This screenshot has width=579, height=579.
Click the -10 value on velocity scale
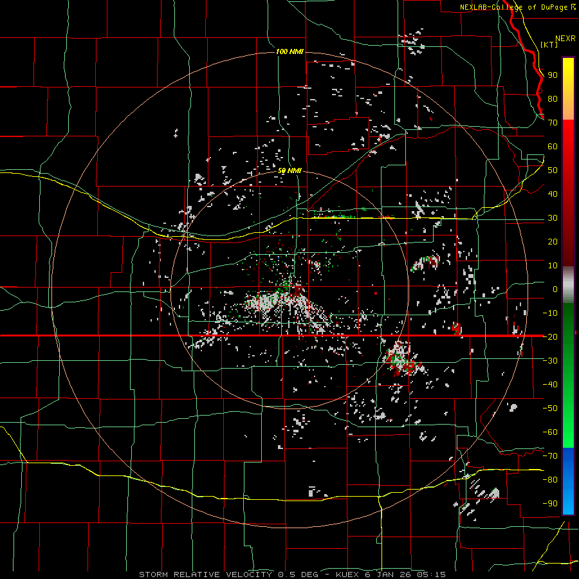pyautogui.click(x=550, y=313)
